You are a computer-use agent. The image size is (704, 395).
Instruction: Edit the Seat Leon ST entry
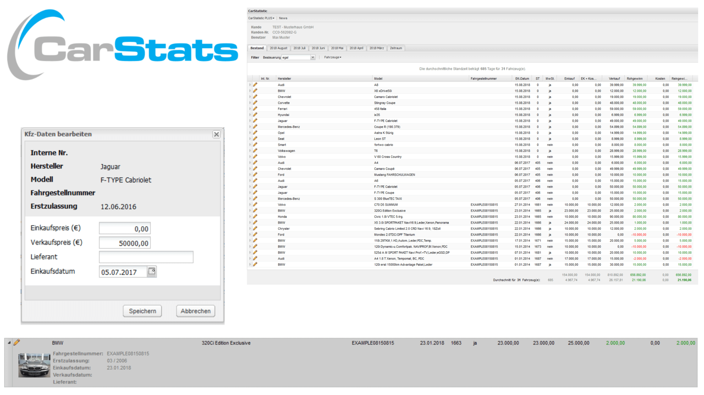[x=255, y=139]
